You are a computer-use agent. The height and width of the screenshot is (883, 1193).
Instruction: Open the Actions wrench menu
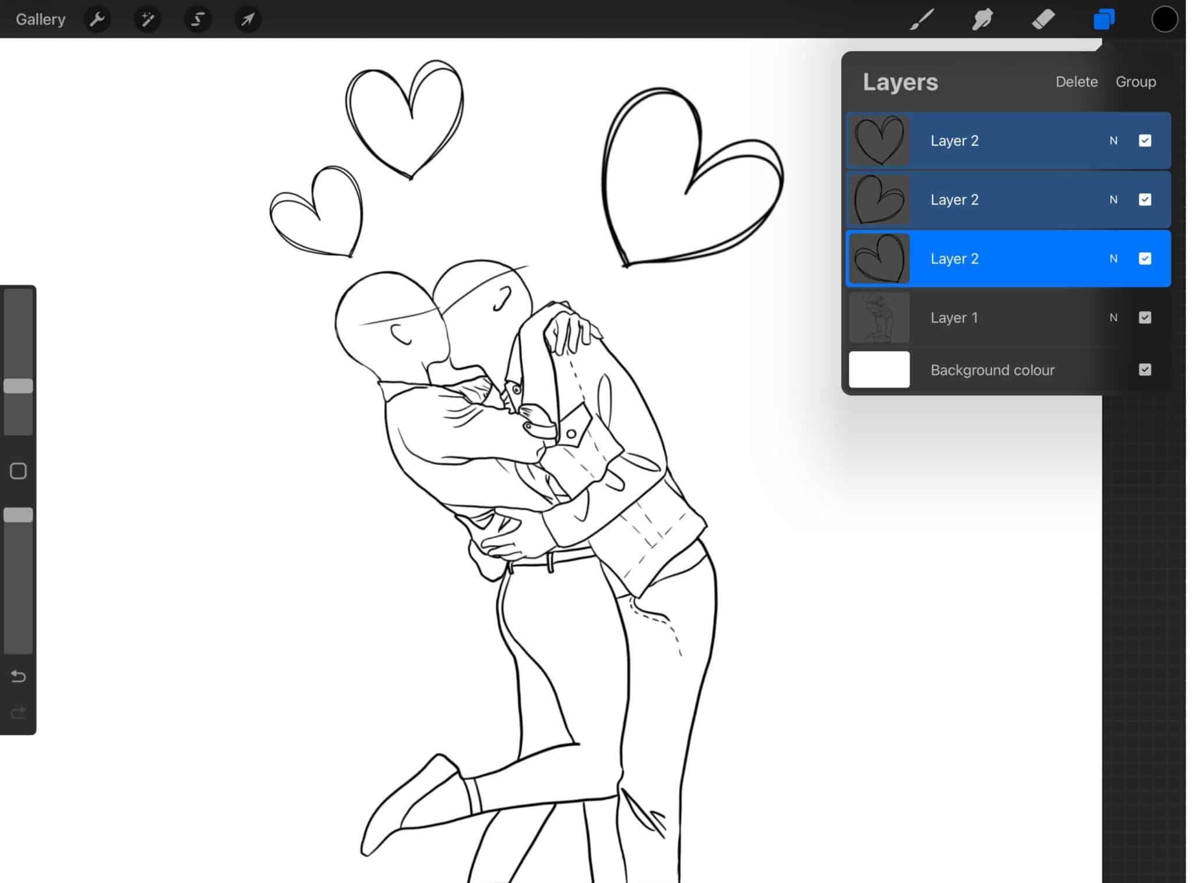(97, 19)
